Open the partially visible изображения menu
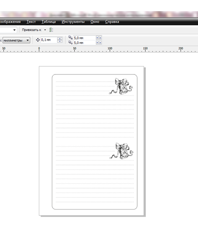The image size is (198, 236). click(10, 22)
